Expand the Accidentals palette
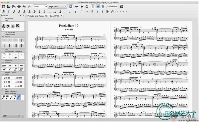 [x=3, y=61]
